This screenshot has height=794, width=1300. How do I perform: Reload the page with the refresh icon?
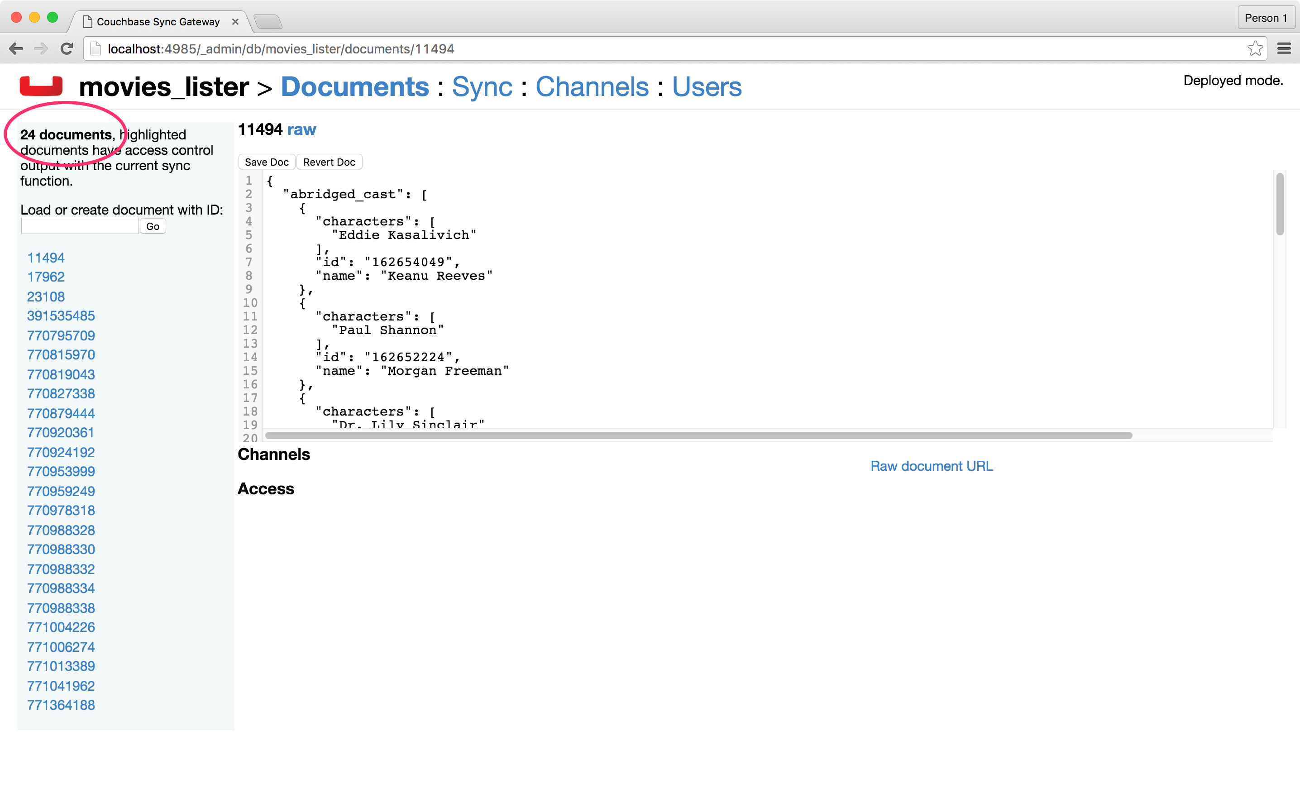tap(67, 49)
